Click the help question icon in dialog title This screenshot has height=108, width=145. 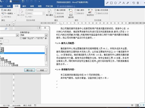coord(40,28)
